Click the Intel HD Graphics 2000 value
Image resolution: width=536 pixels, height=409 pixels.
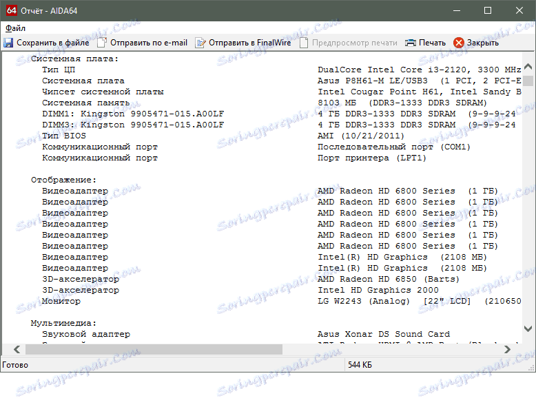(x=378, y=290)
